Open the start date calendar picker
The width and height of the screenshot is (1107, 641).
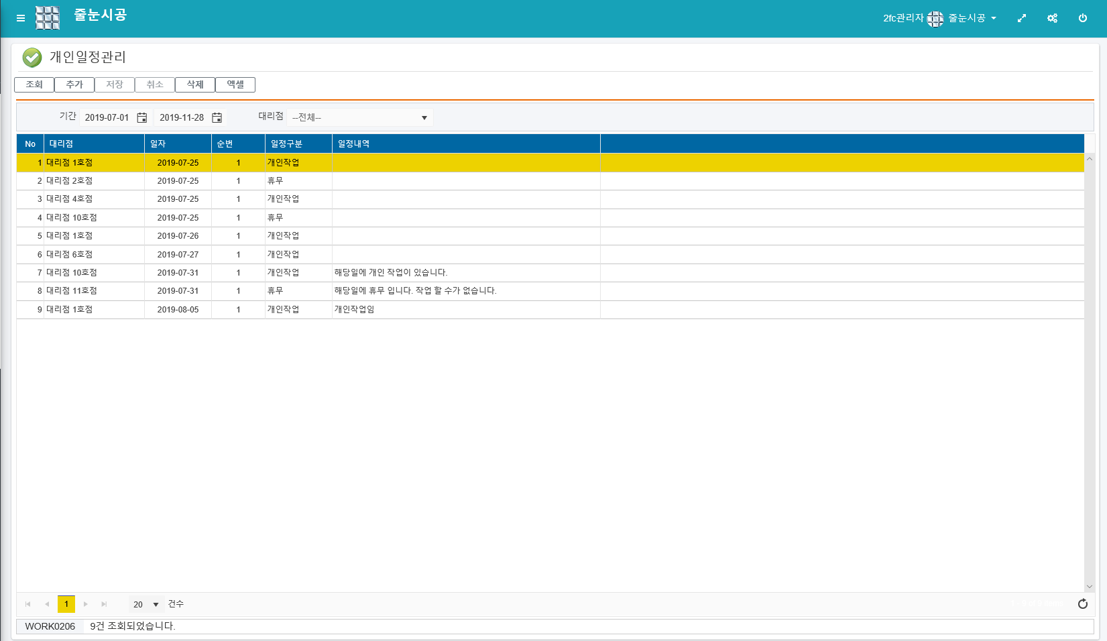(x=142, y=117)
